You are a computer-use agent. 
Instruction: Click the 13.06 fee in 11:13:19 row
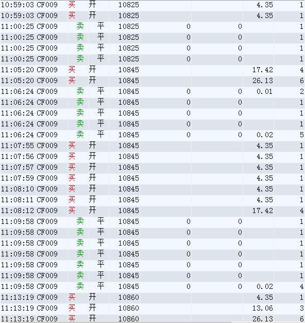(x=263, y=308)
